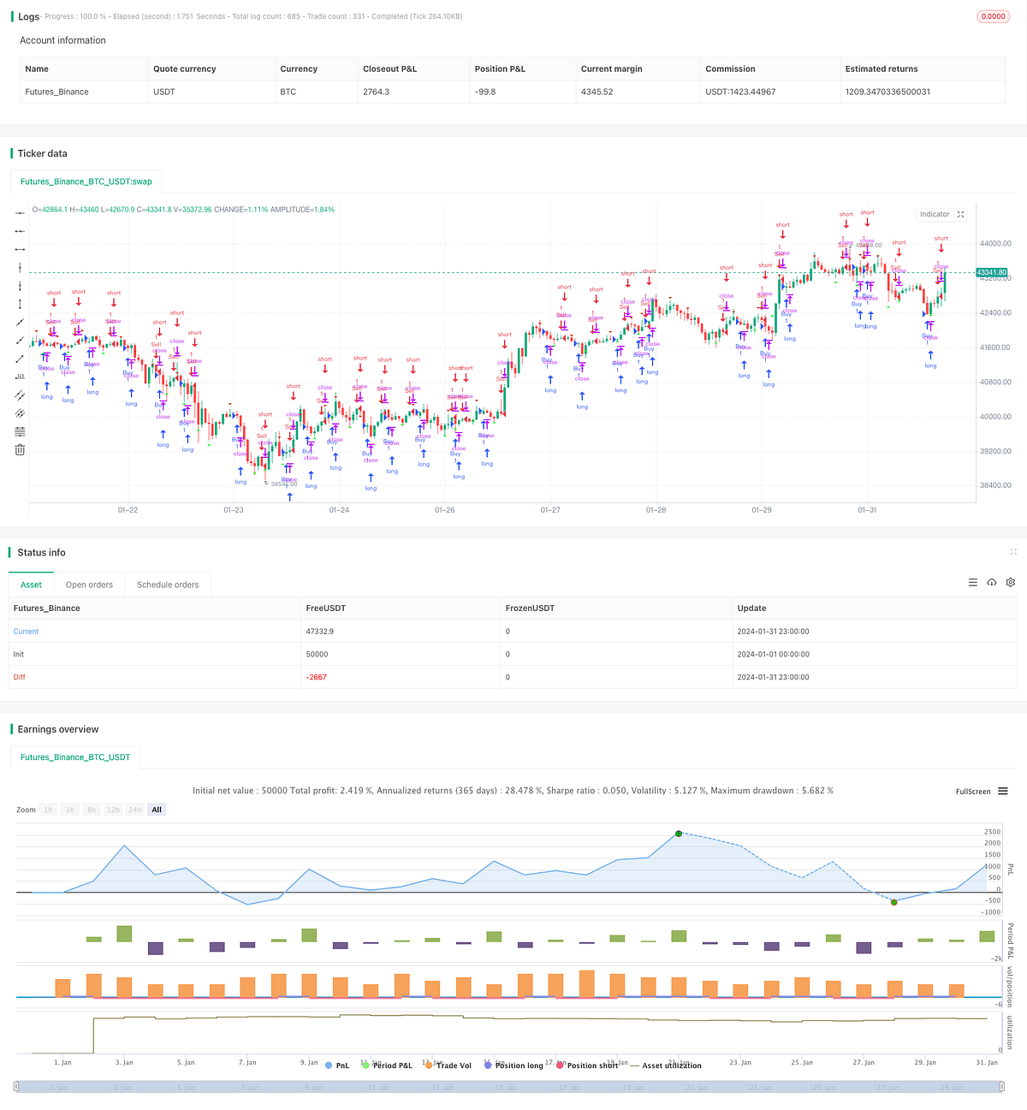Select the vertical straight line tool

point(20,268)
